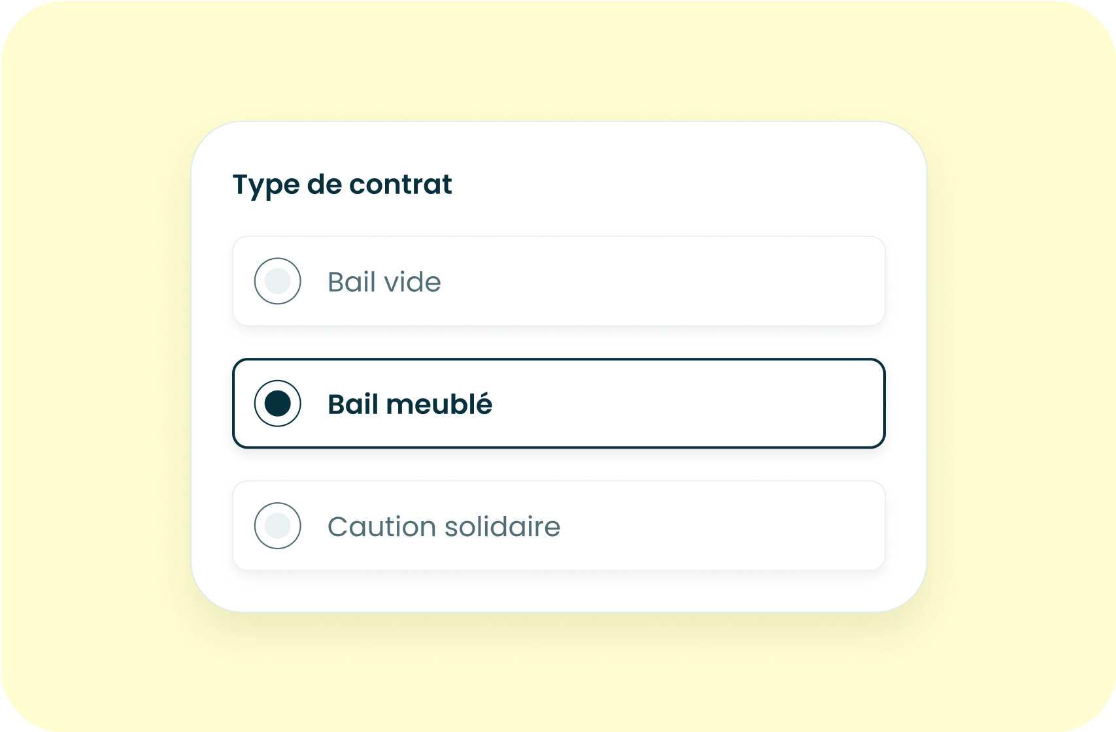Click the grey inner dot of Caution solidaire
This screenshot has width=1116, height=732.
coord(277,526)
